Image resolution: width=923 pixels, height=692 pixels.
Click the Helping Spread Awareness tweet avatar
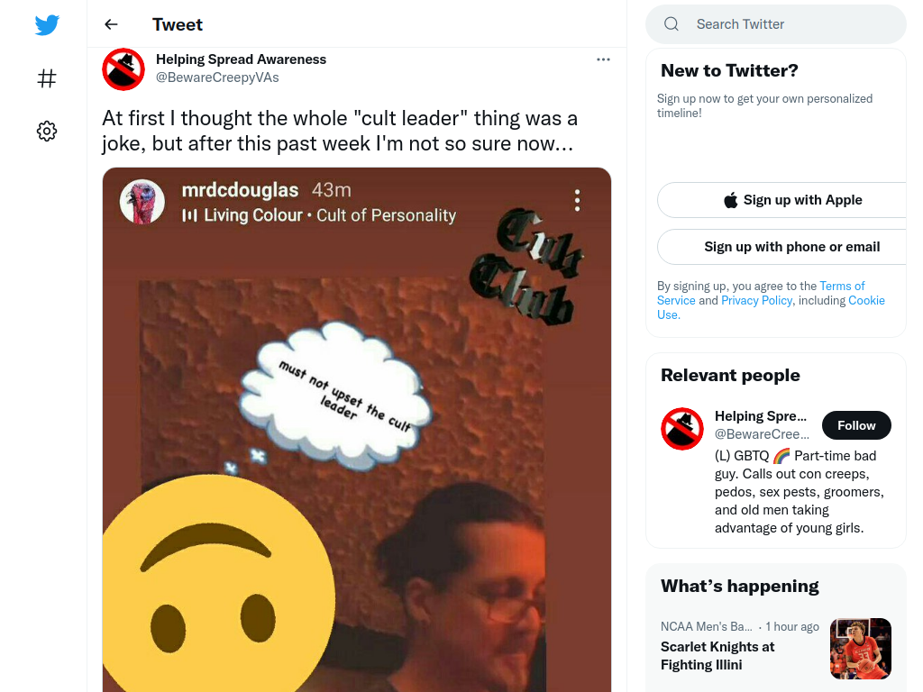pyautogui.click(x=123, y=69)
